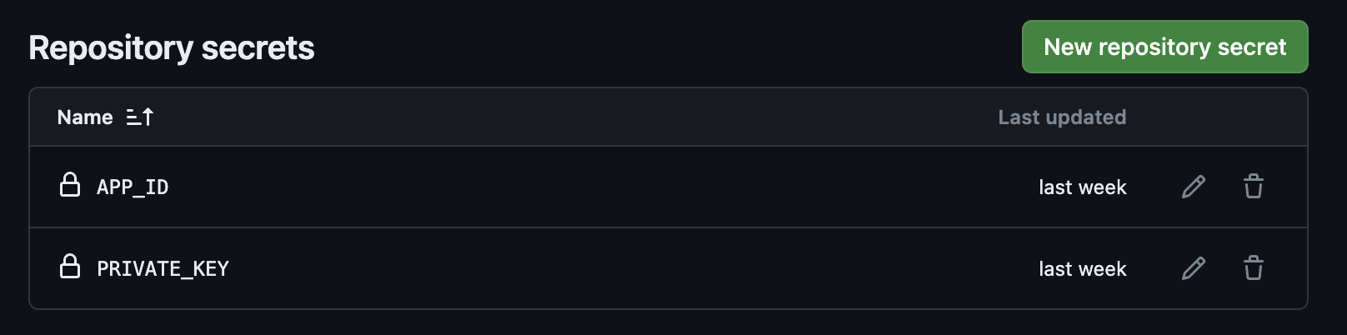Select the PRIVATE_KEY secret name text

coord(163,269)
